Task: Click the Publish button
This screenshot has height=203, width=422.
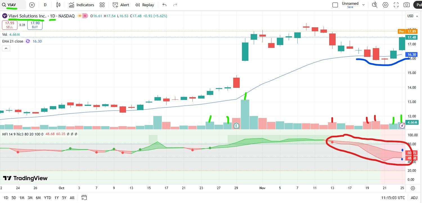Action: coord(417,5)
